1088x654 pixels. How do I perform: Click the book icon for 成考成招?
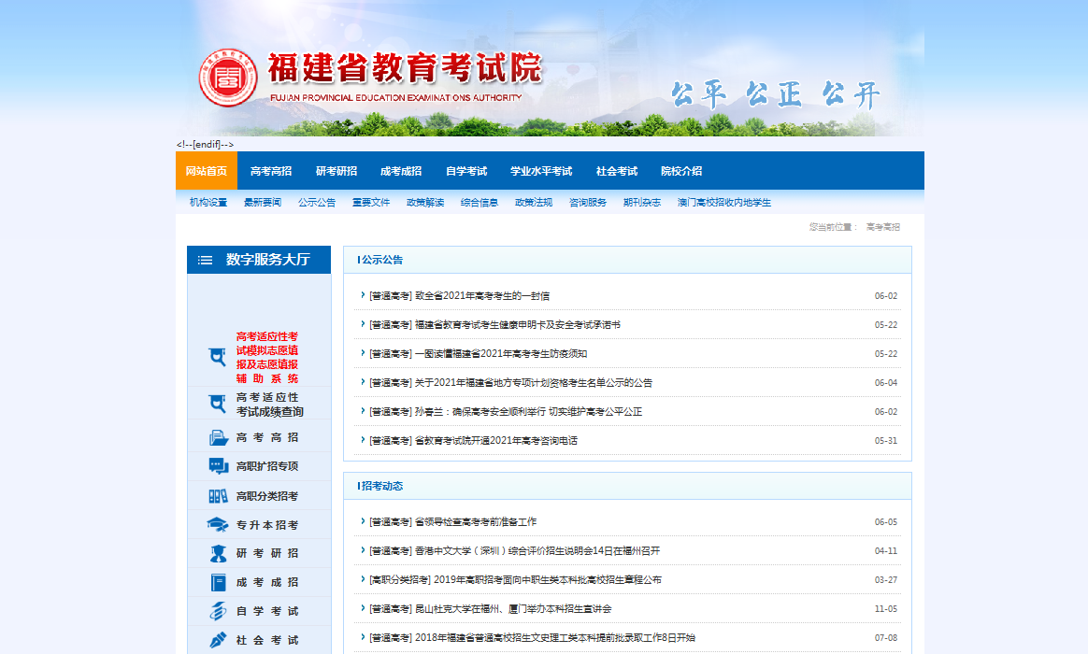[x=219, y=583]
